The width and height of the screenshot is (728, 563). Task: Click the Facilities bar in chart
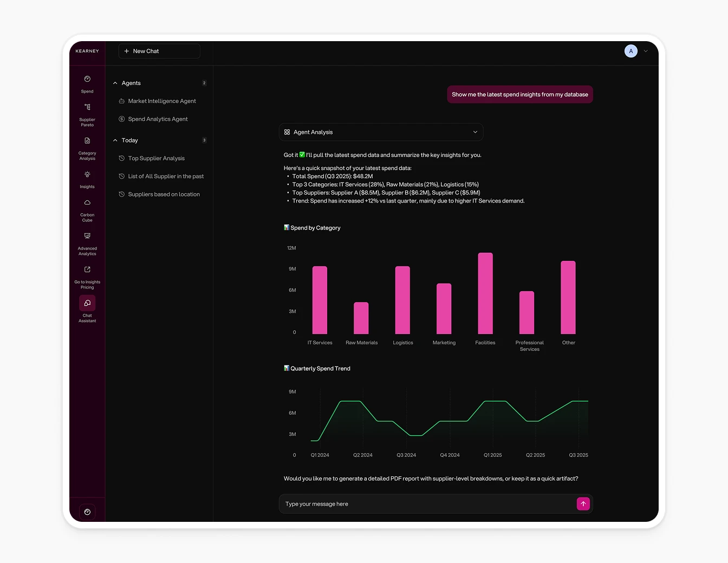[485, 293]
